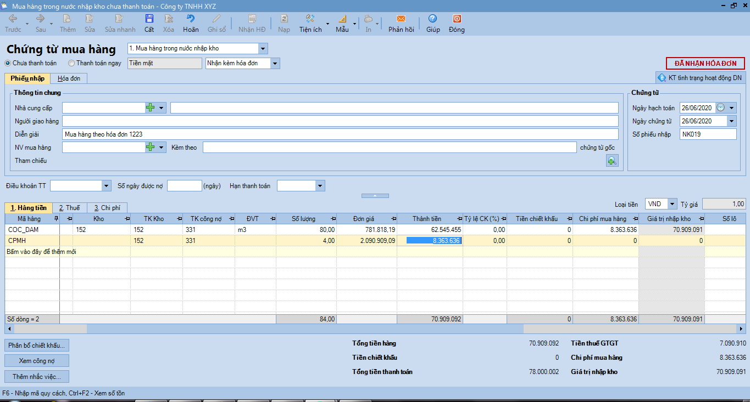Click the clock icon in Ngày hạch toán
This screenshot has height=402, width=750.
[720, 107]
